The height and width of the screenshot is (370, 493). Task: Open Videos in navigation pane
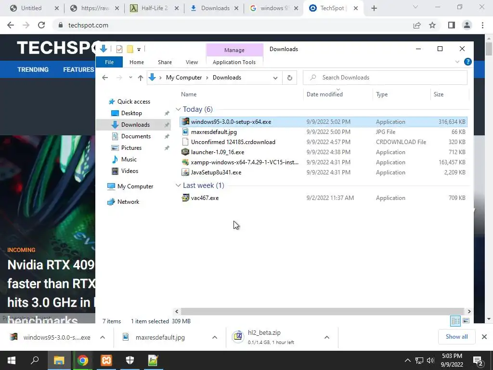pos(130,171)
